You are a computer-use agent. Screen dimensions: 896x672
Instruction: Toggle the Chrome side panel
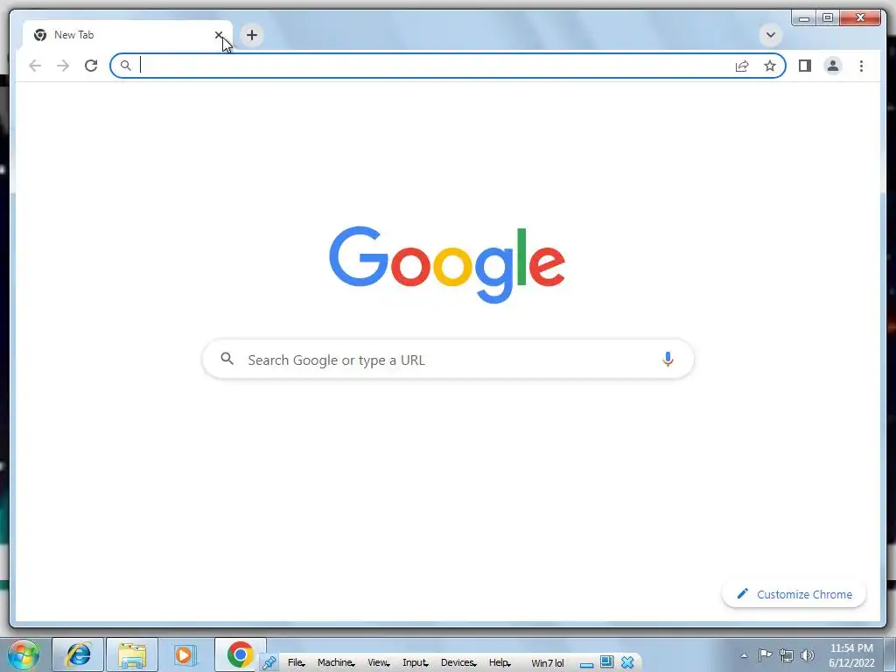[805, 66]
